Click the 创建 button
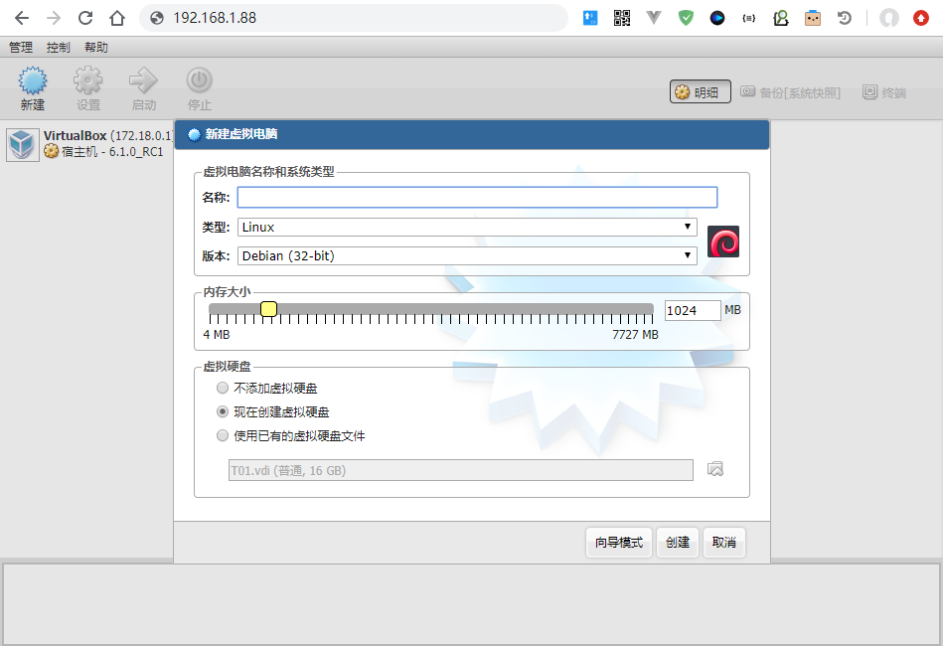This screenshot has width=943, height=646. click(x=678, y=543)
